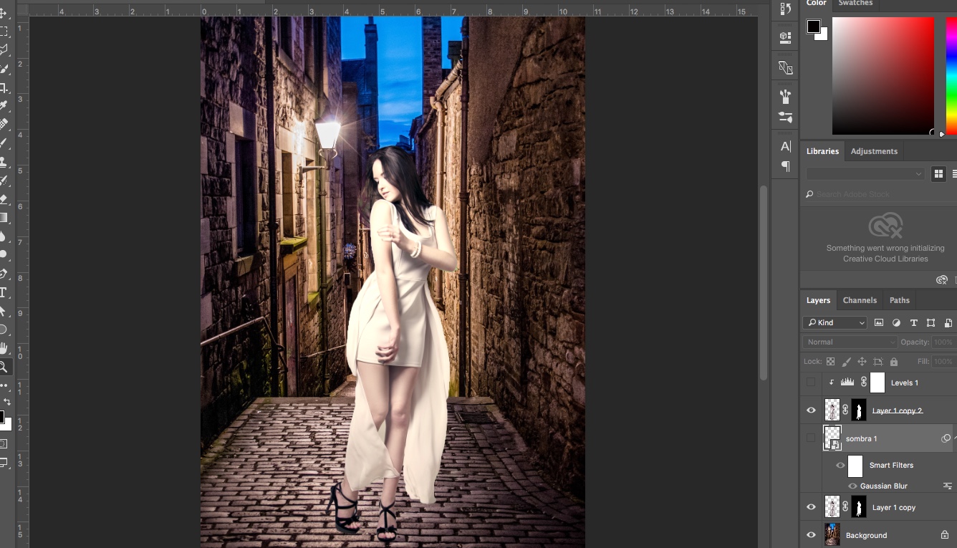Select the Horizontal Type tool
This screenshot has width=957, height=548.
[3, 292]
